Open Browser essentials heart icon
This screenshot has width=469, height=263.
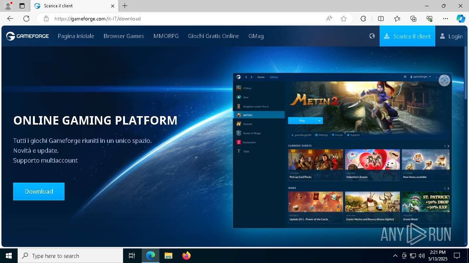(x=429, y=19)
